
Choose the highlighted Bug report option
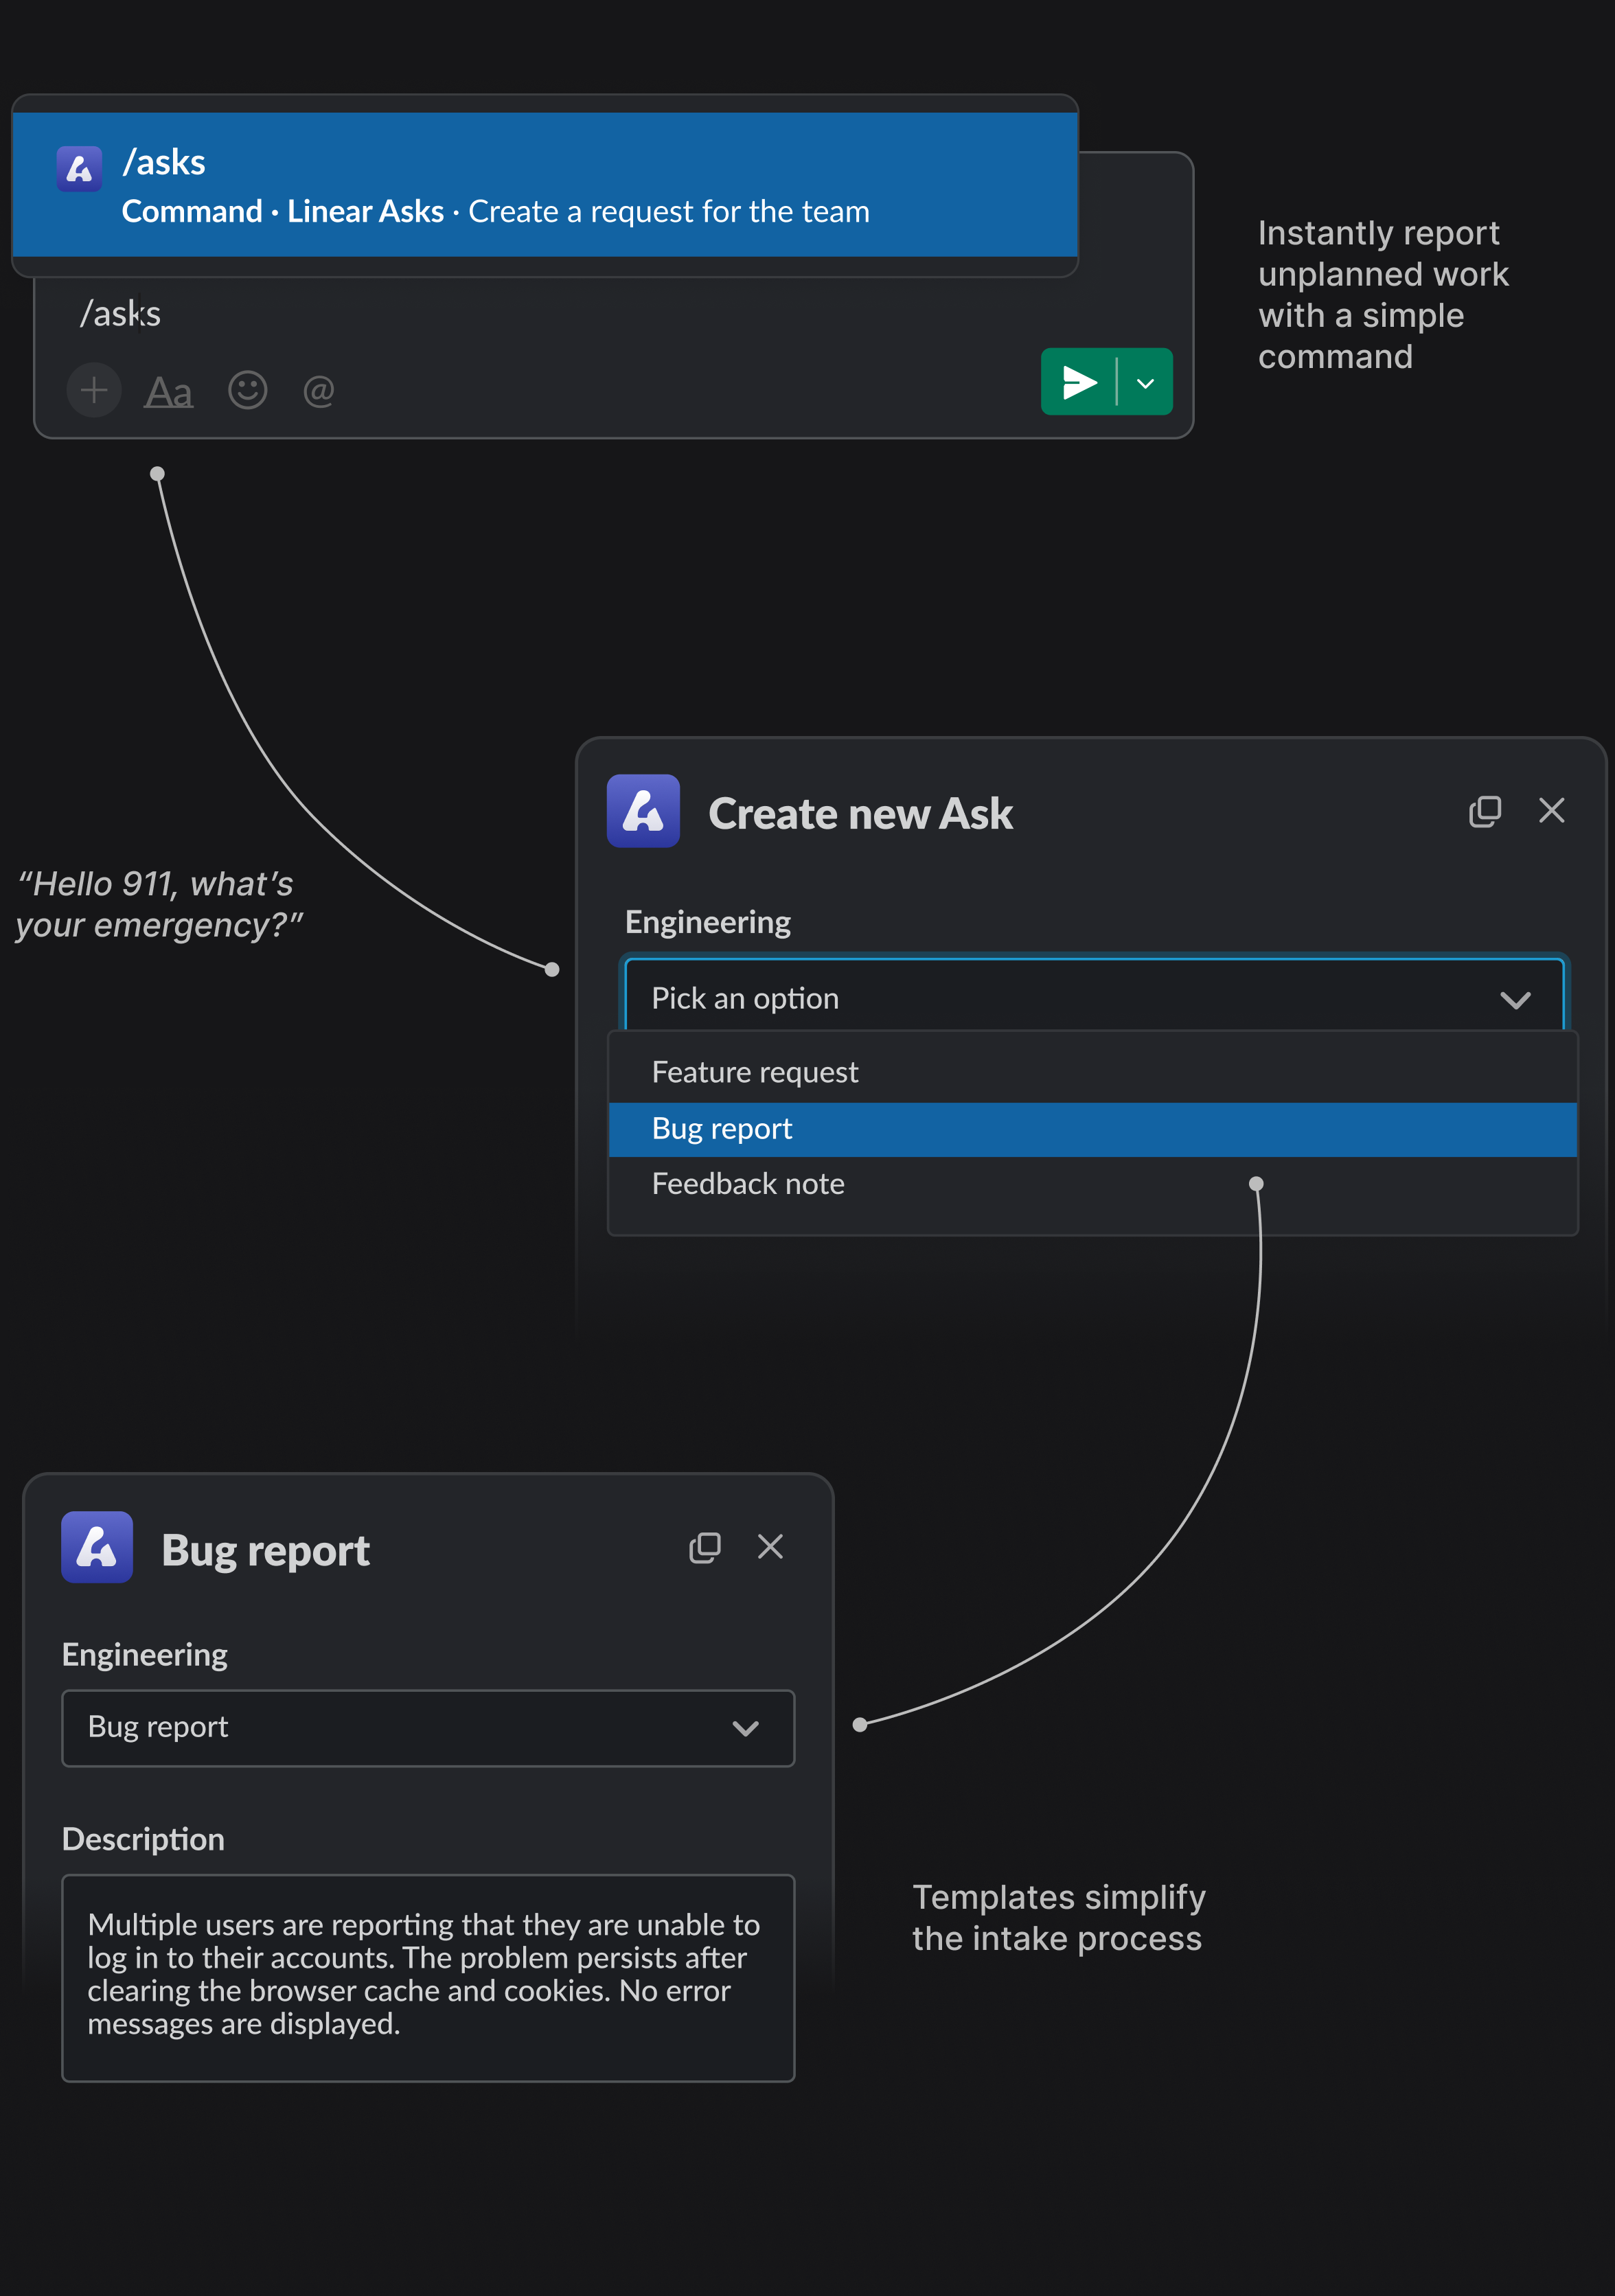[1093, 1129]
